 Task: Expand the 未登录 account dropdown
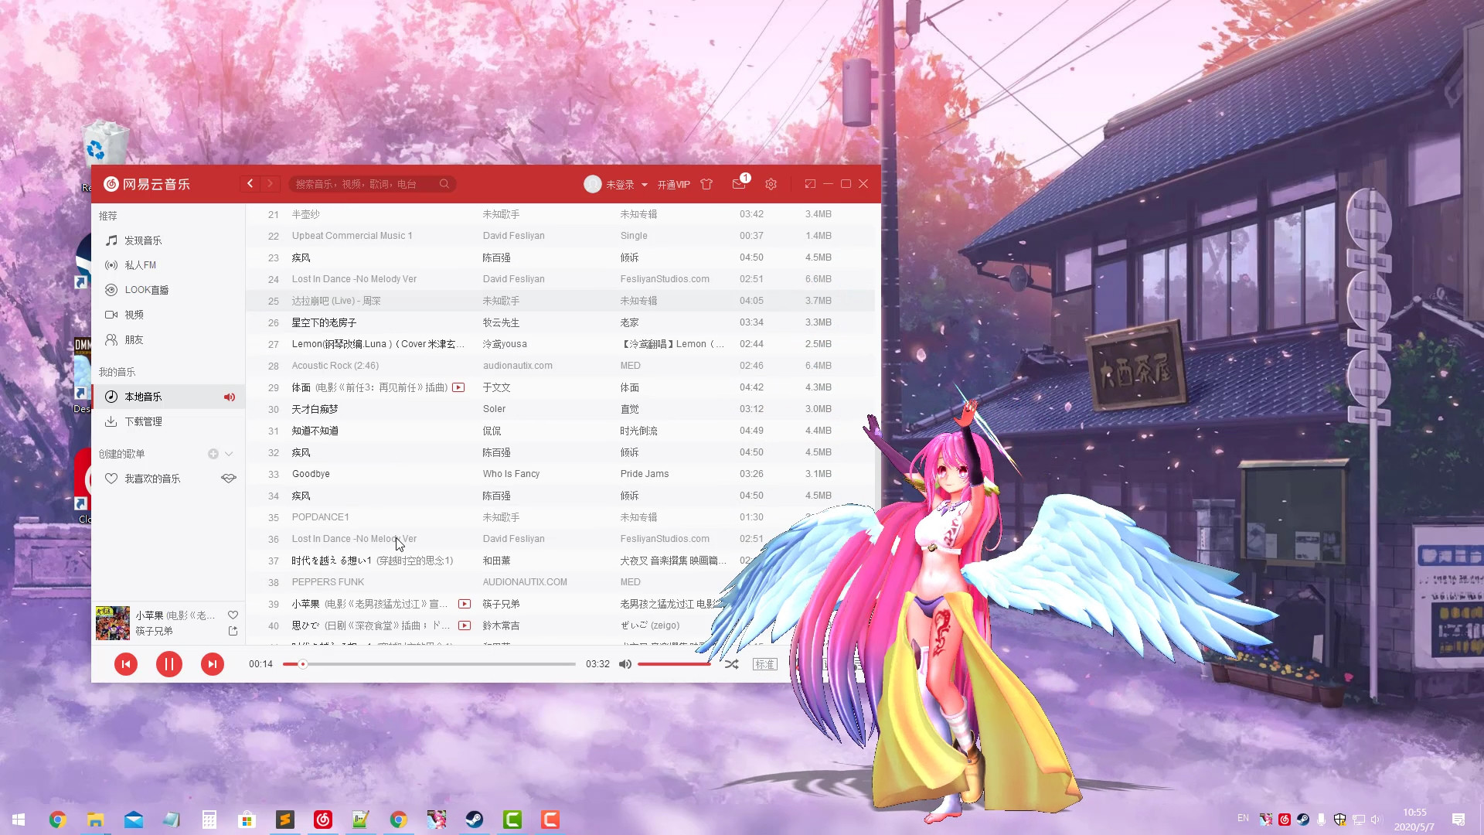coord(644,185)
